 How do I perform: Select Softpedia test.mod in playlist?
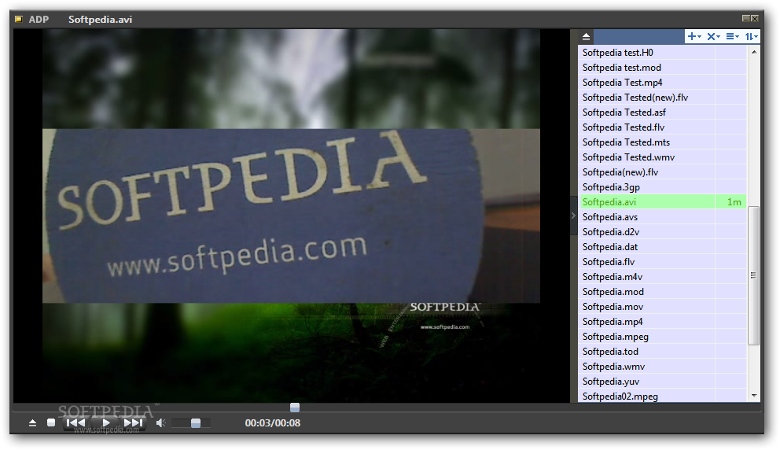click(661, 67)
